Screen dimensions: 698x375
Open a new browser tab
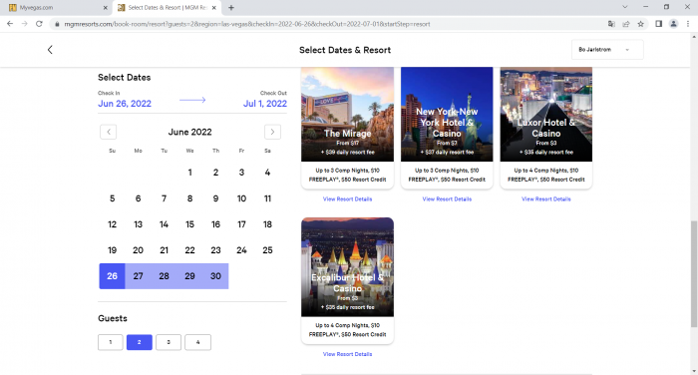(x=231, y=8)
